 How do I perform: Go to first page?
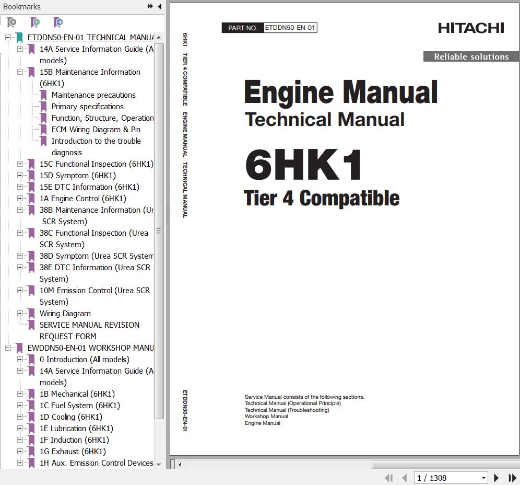pos(388,478)
